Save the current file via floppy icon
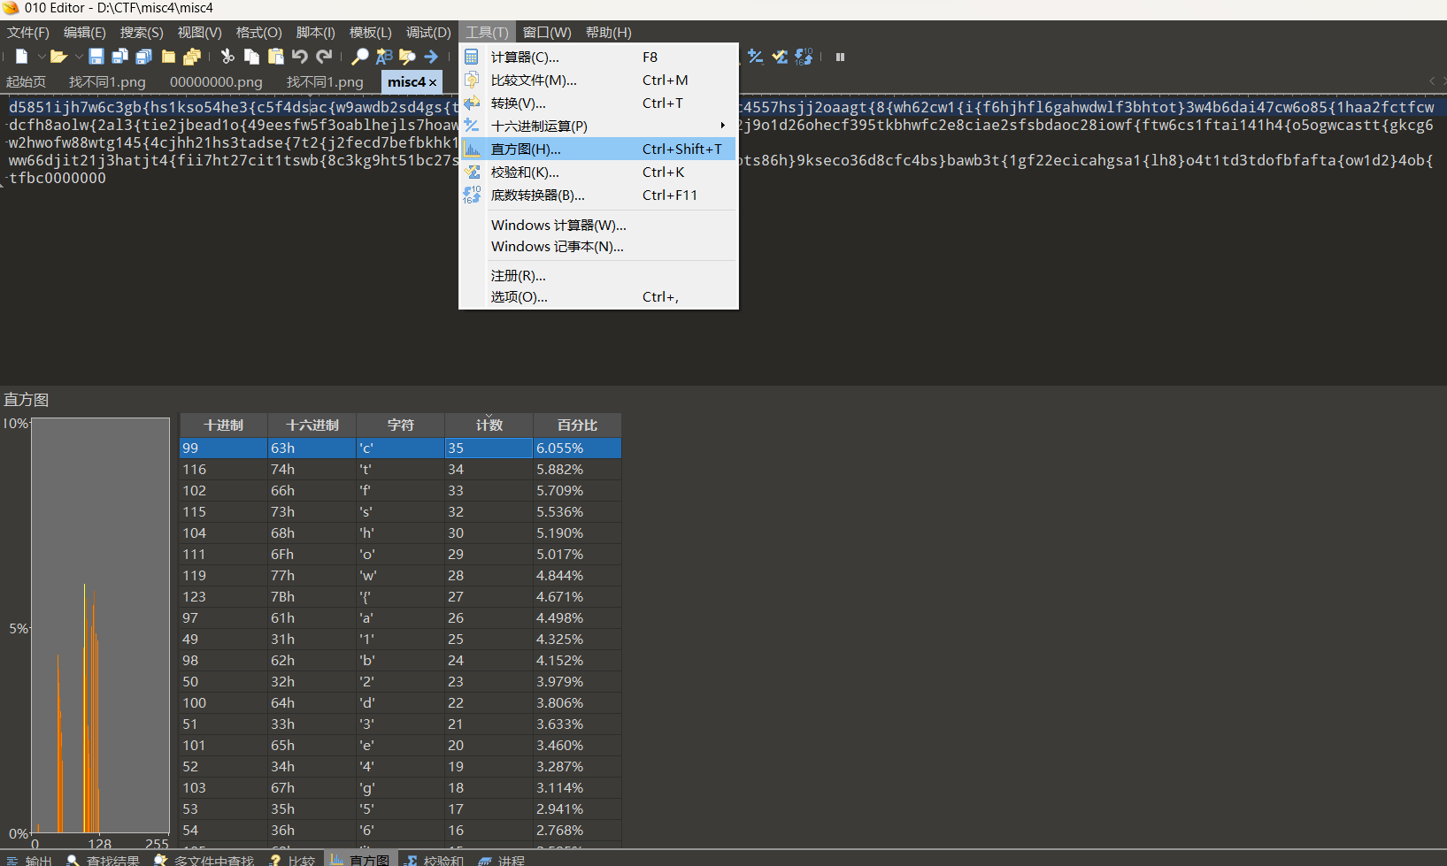Screen dimensions: 1447x866 click(x=96, y=57)
